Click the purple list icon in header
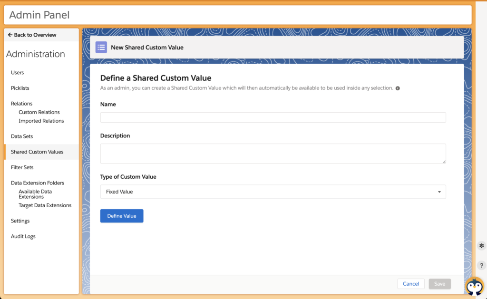Image resolution: width=487 pixels, height=299 pixels. point(101,47)
